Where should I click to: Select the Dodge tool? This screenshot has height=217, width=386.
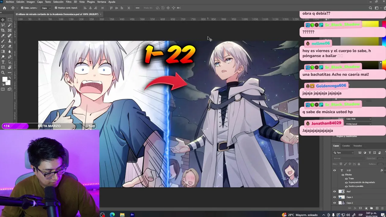(x=3, y=57)
